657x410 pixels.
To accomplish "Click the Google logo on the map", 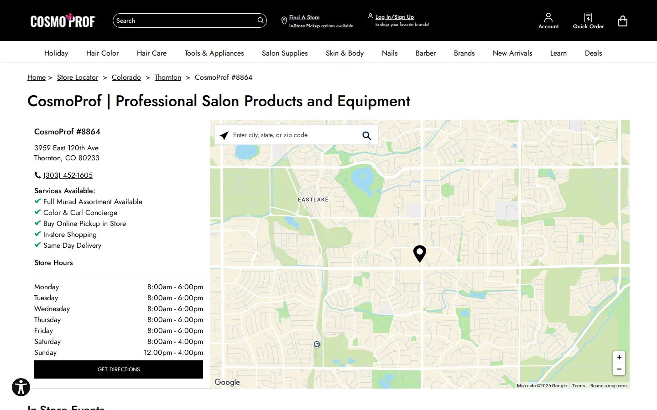I will (x=227, y=382).
